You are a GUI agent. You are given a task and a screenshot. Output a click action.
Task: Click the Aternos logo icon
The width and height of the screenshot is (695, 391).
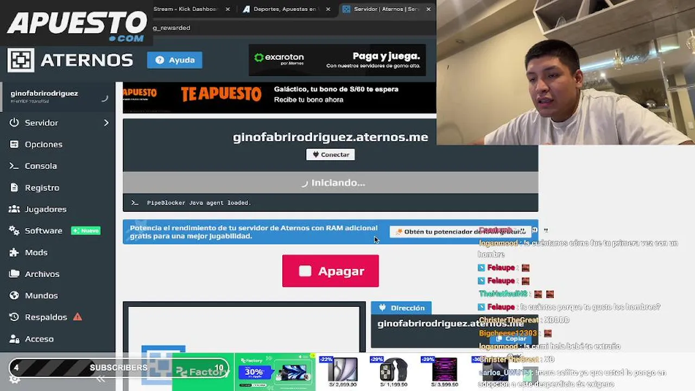coord(21,60)
